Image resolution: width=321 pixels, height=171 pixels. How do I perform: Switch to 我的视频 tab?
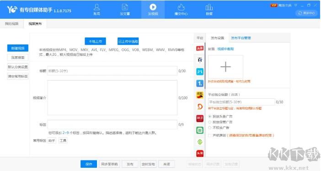pos(12,24)
